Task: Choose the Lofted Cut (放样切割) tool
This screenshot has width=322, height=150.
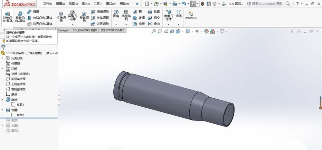Action: (100, 18)
